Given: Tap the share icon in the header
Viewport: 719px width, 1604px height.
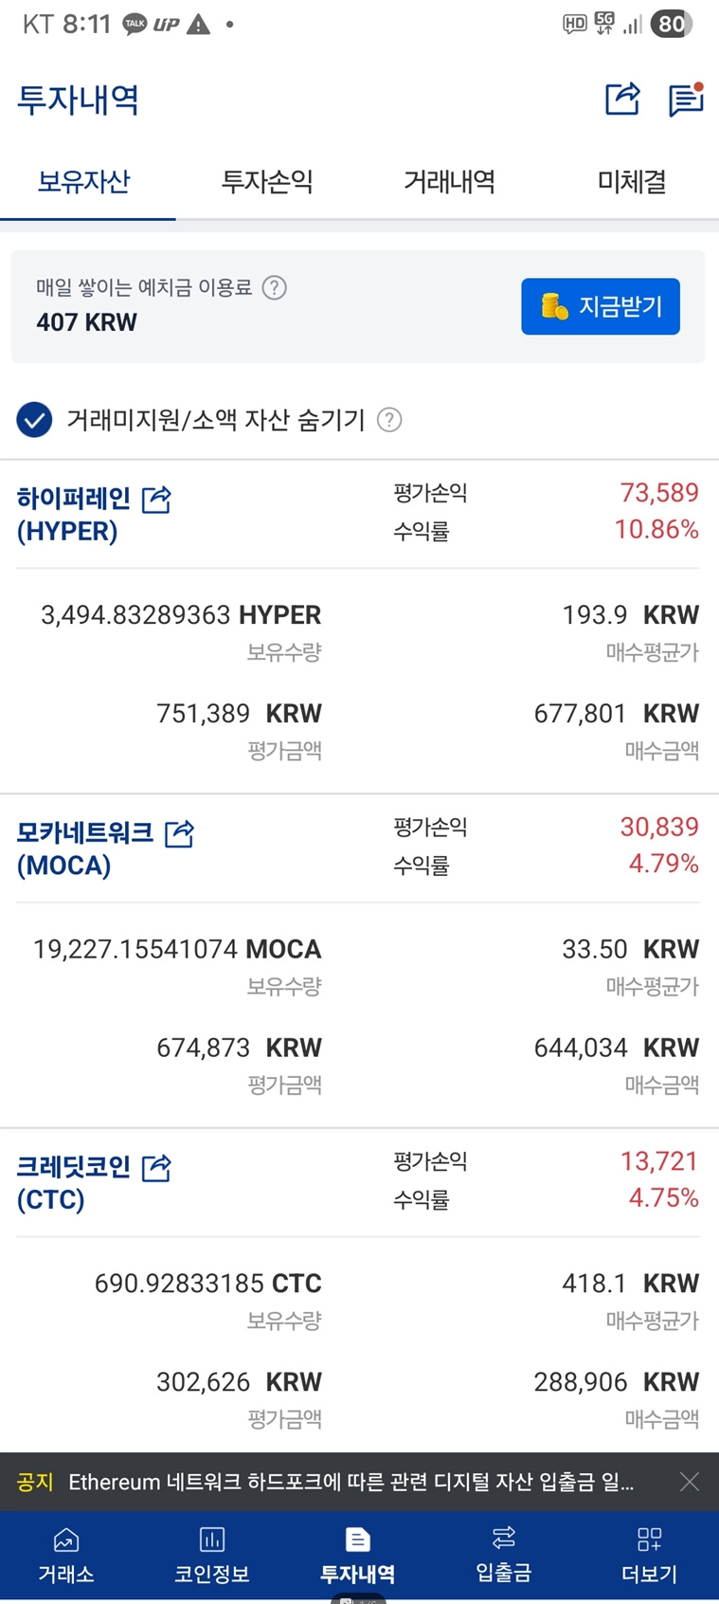Looking at the screenshot, I should pyautogui.click(x=622, y=99).
